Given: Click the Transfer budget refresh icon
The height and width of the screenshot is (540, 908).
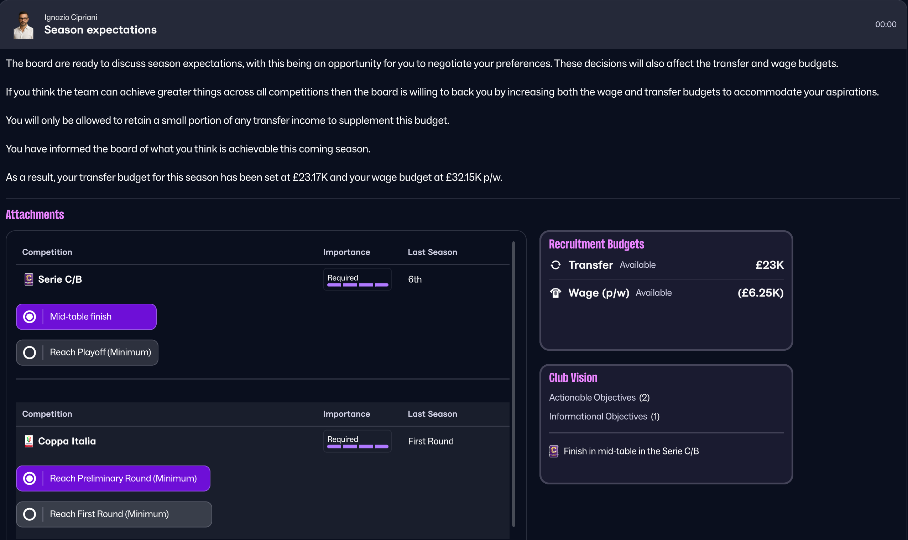Looking at the screenshot, I should [555, 265].
